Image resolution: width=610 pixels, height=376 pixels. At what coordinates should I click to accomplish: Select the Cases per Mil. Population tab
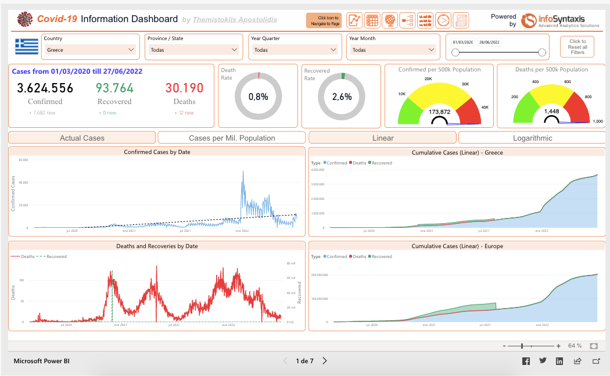click(231, 137)
